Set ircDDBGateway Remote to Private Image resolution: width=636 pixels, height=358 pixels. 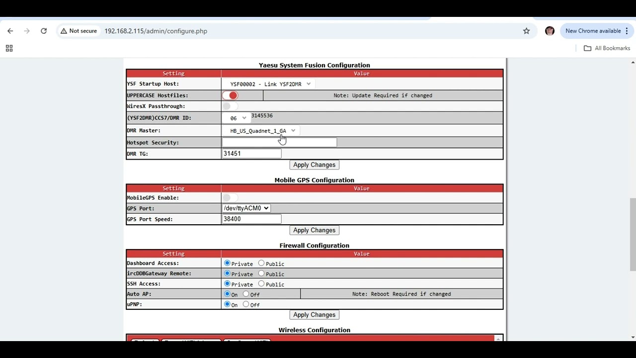tap(227, 273)
